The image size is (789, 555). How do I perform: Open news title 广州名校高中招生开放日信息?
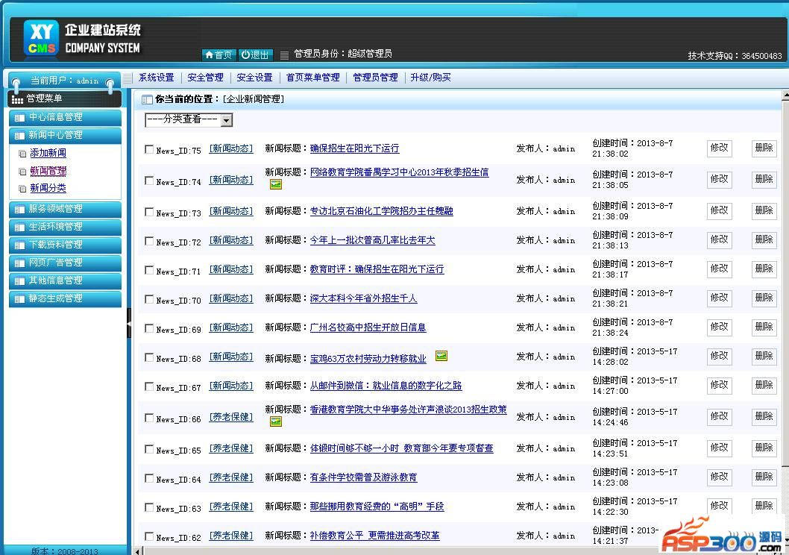368,327
